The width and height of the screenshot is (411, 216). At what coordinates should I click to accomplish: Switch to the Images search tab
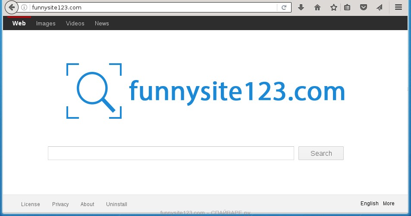tap(46, 23)
